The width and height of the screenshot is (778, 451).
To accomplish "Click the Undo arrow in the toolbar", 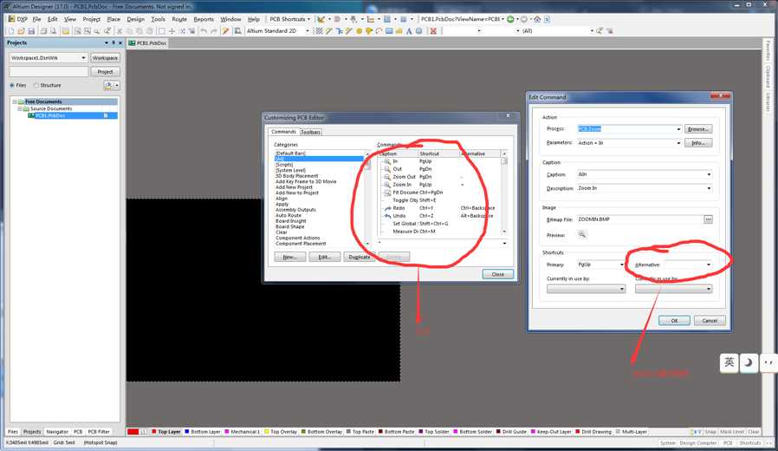I will [204, 31].
